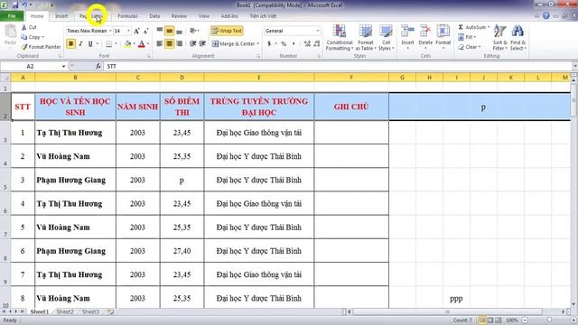Open the Times New Roman font dropdown
Viewport: 578px width, 325px height.
[110, 31]
